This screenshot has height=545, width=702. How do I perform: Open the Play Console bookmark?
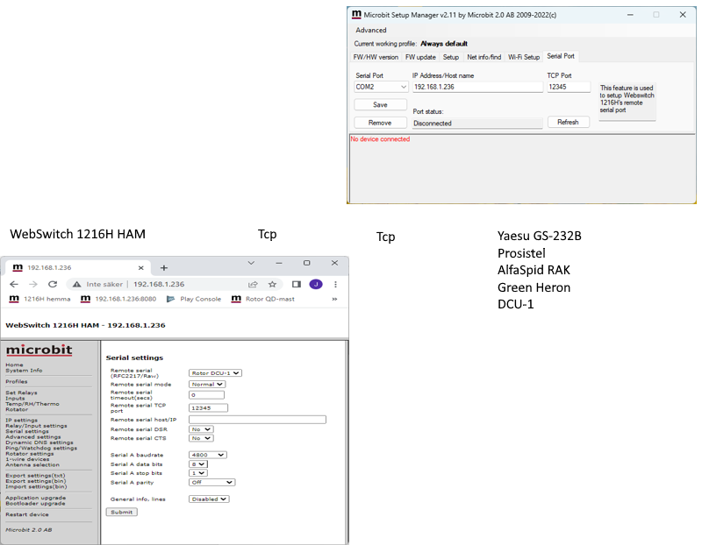point(194,299)
